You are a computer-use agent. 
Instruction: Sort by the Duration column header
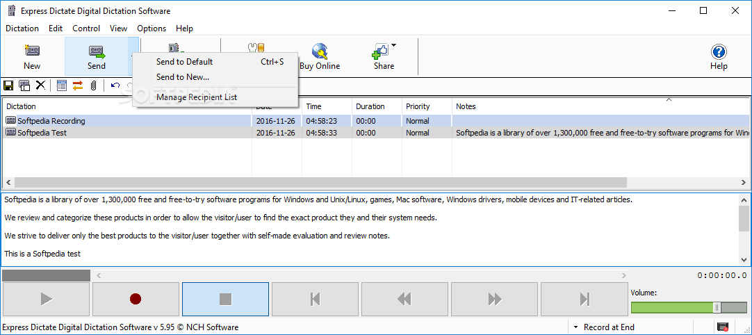click(377, 106)
